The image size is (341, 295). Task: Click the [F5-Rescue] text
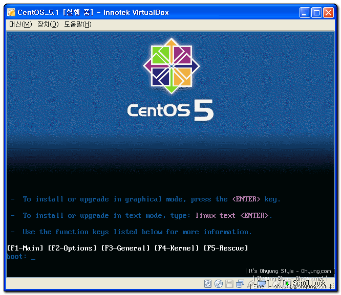point(226,248)
